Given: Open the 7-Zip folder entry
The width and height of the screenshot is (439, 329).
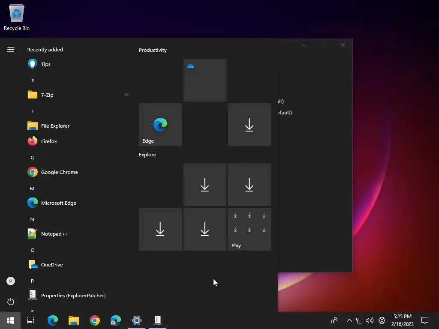Looking at the screenshot, I should [78, 95].
